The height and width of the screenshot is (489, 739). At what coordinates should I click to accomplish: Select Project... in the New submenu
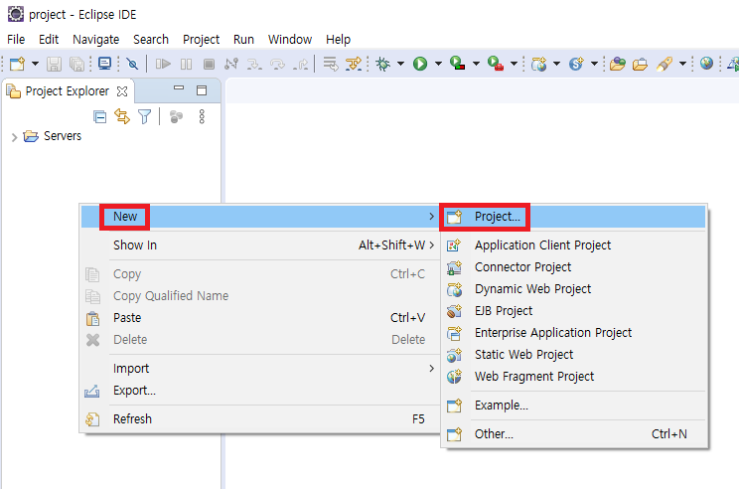click(574, 217)
